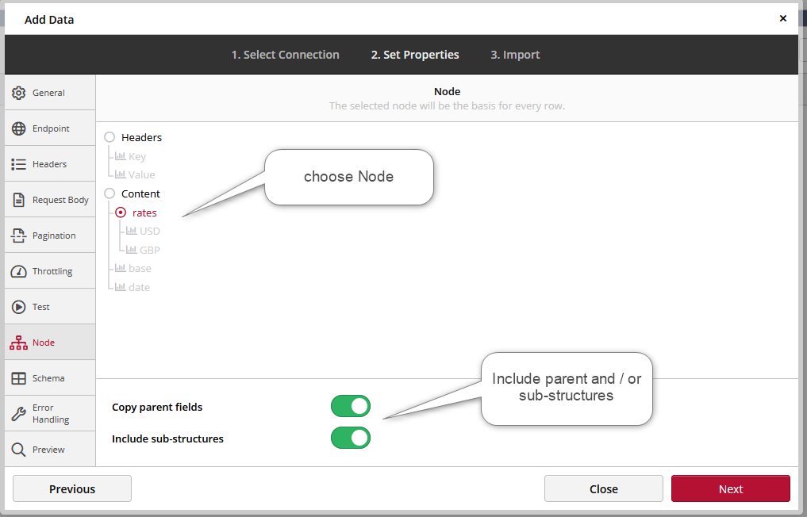The image size is (807, 517).
Task: Select the rates node radio button
Action: click(121, 213)
